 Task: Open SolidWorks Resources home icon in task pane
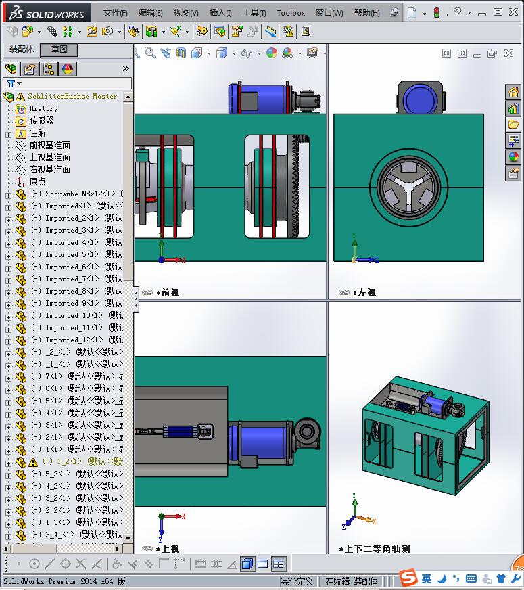click(513, 92)
